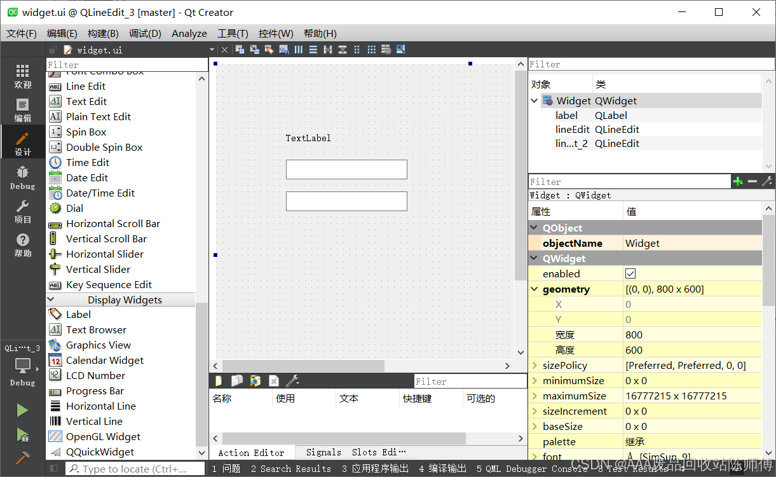The image size is (776, 477).
Task: Click New action icon in Action Editor
Action: [x=219, y=381]
